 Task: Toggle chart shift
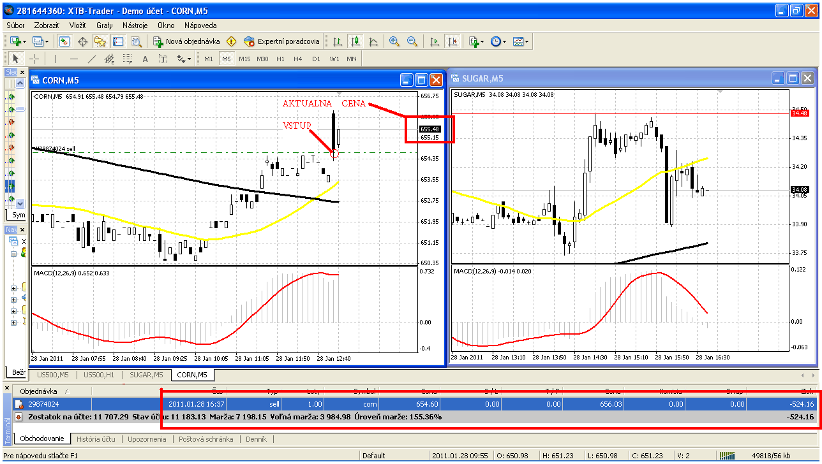point(452,41)
